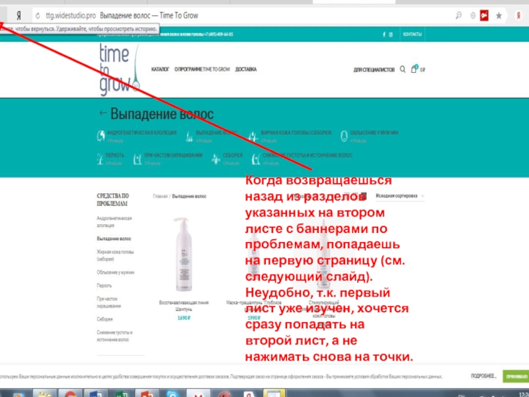Go to Главная in the breadcrumb
Screen dimensions: 529x397
click(160, 196)
